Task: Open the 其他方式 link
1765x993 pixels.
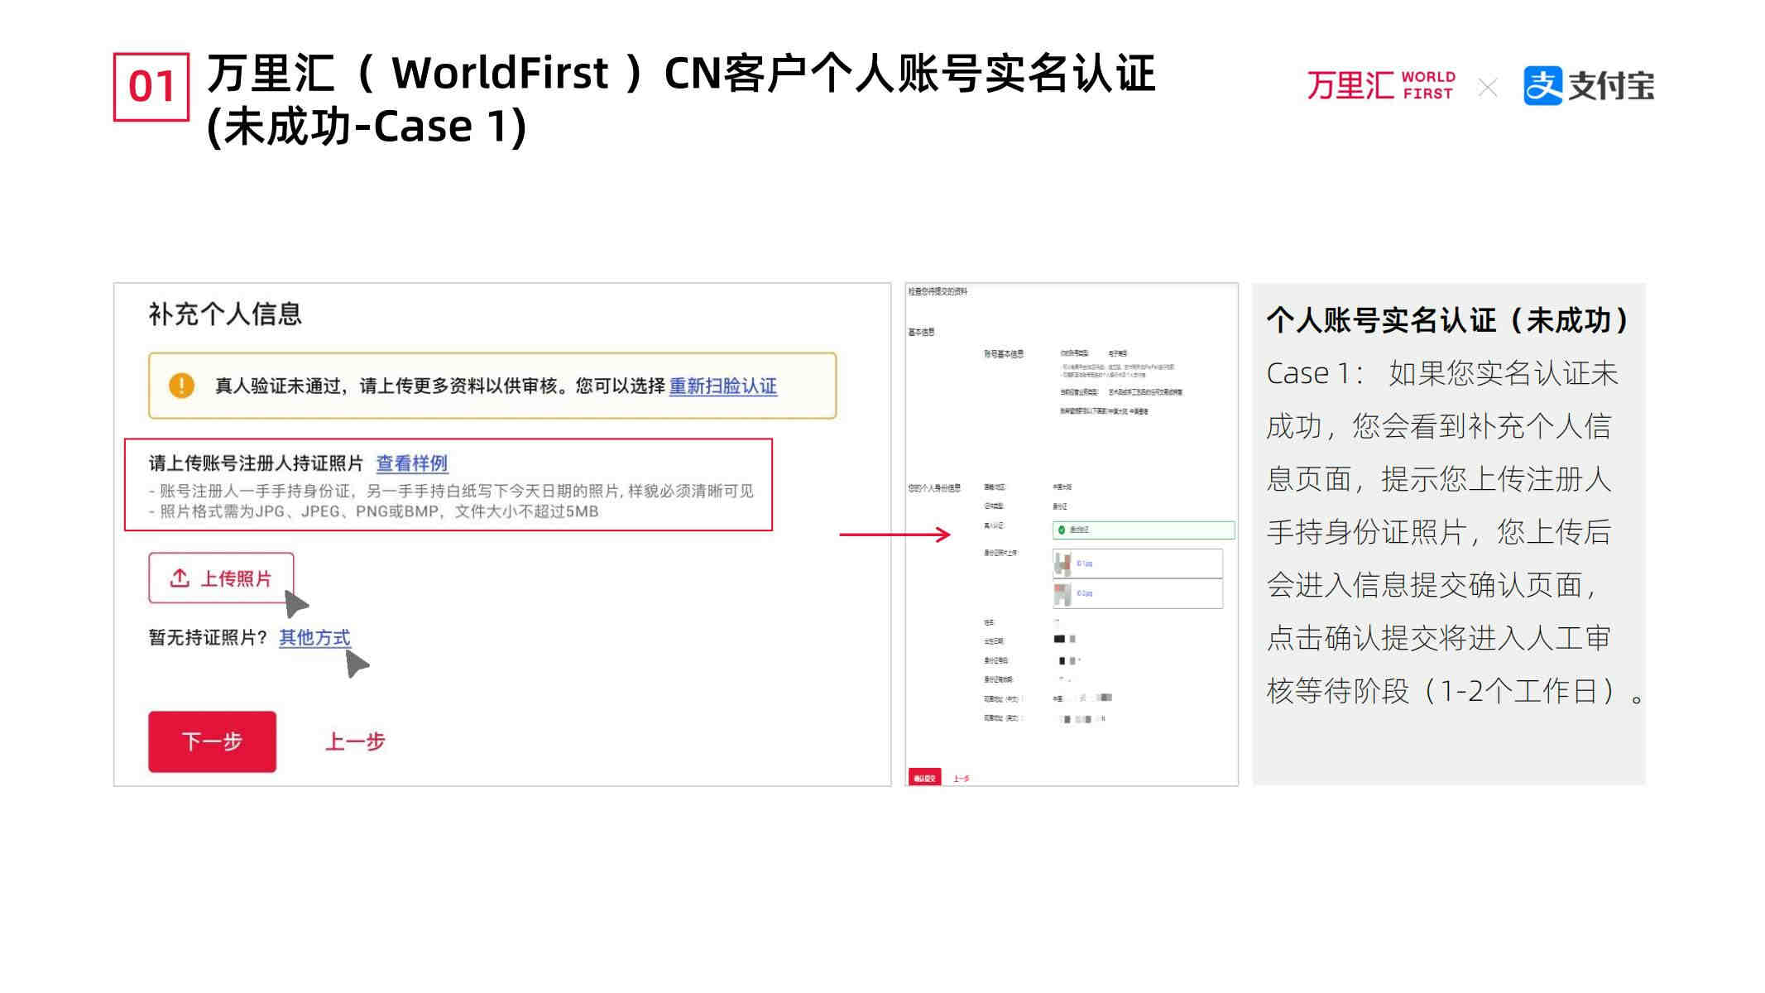Action: click(x=314, y=637)
